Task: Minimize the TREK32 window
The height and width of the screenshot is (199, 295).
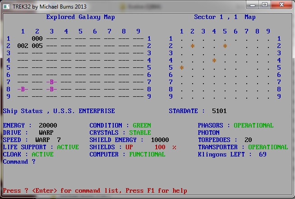Action: click(253, 5)
